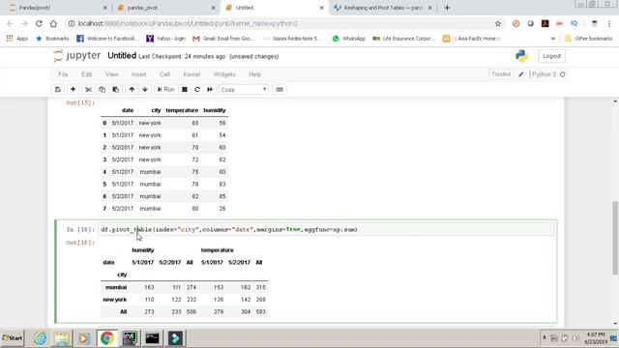This screenshot has width=619, height=348.
Task: Run the current cell
Action: 165,90
